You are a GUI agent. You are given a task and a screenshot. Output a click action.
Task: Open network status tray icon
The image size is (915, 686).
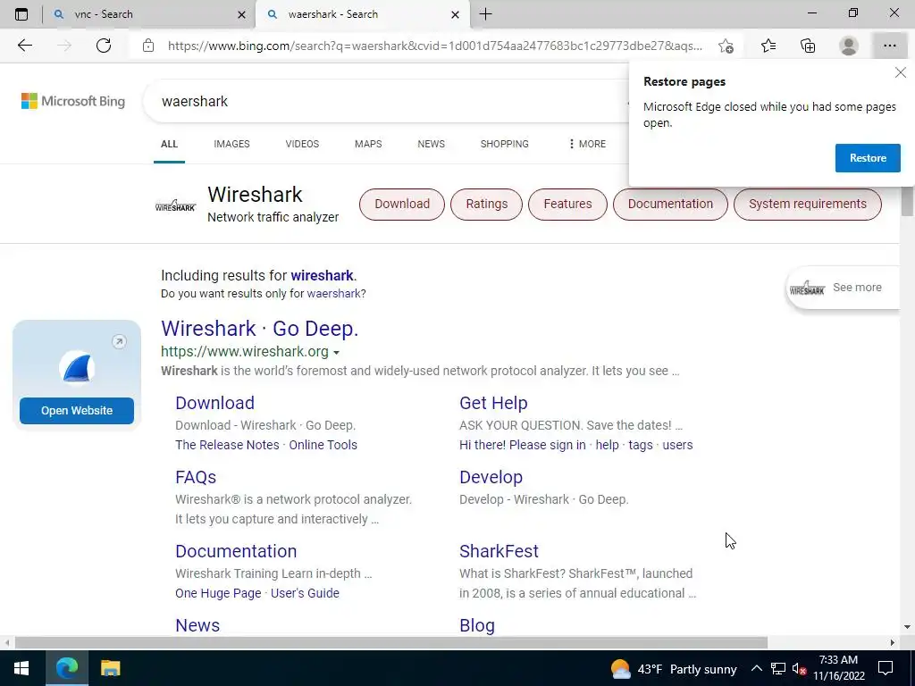778,668
